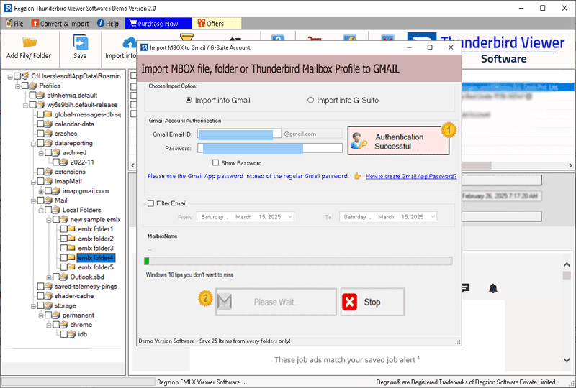Select the emlx folder5 tree item

point(96,267)
